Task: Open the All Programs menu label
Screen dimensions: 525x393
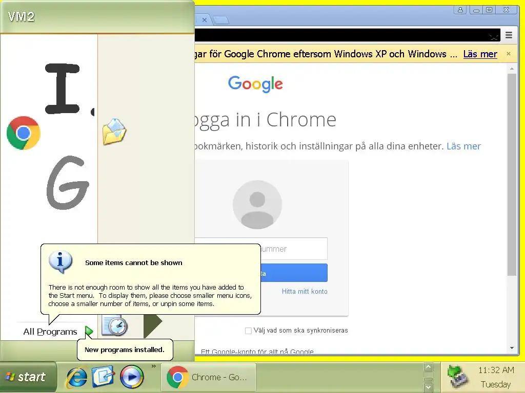Action: point(50,332)
